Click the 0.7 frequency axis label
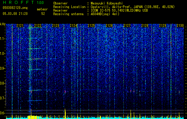The width and height of the screenshot is (187, 119). coord(3,98)
